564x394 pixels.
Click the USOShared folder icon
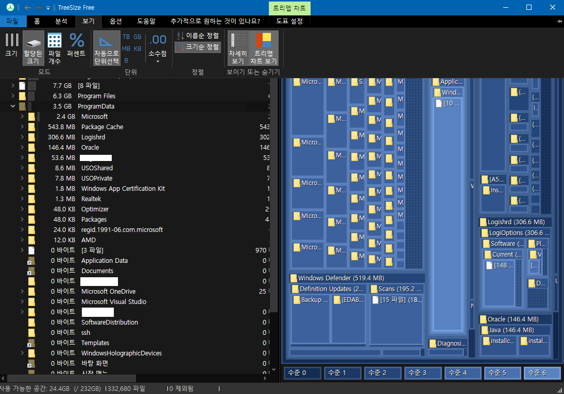coord(31,168)
